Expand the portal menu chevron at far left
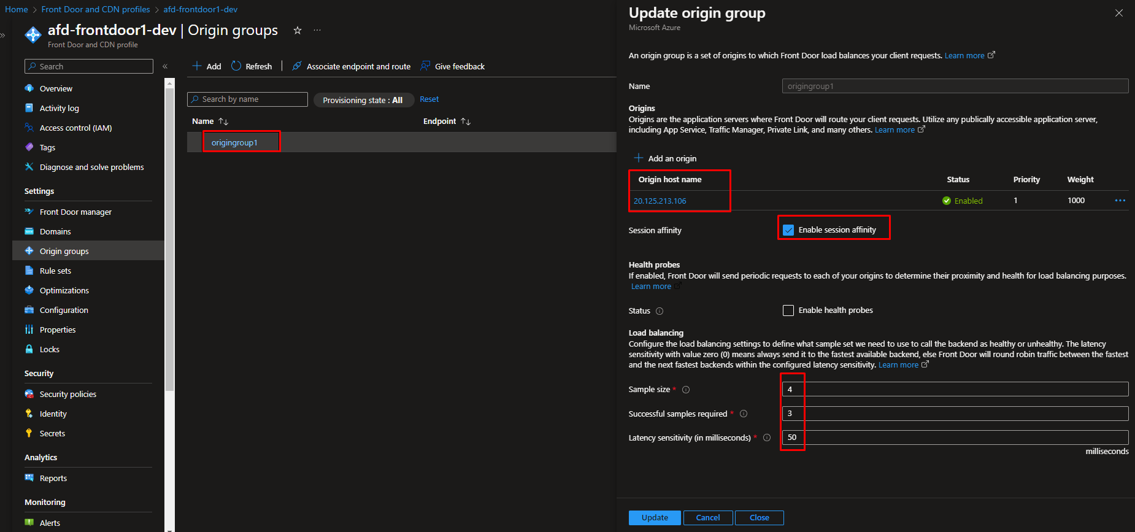Viewport: 1135px width, 532px height. [x=2, y=35]
